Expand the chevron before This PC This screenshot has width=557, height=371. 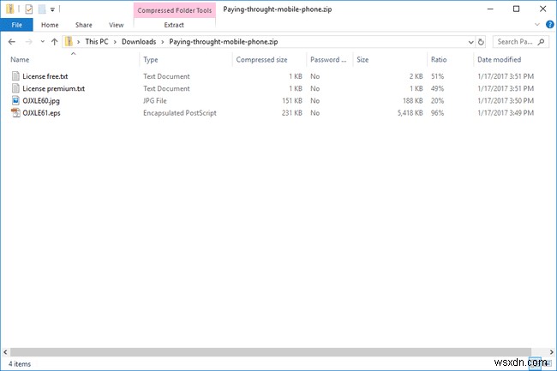[x=79, y=42]
